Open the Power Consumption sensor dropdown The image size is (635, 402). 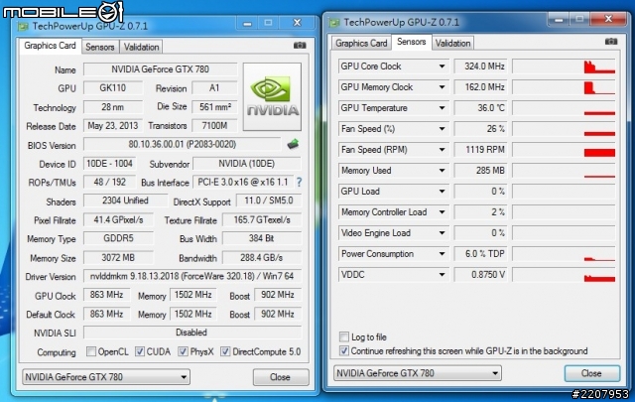click(442, 254)
